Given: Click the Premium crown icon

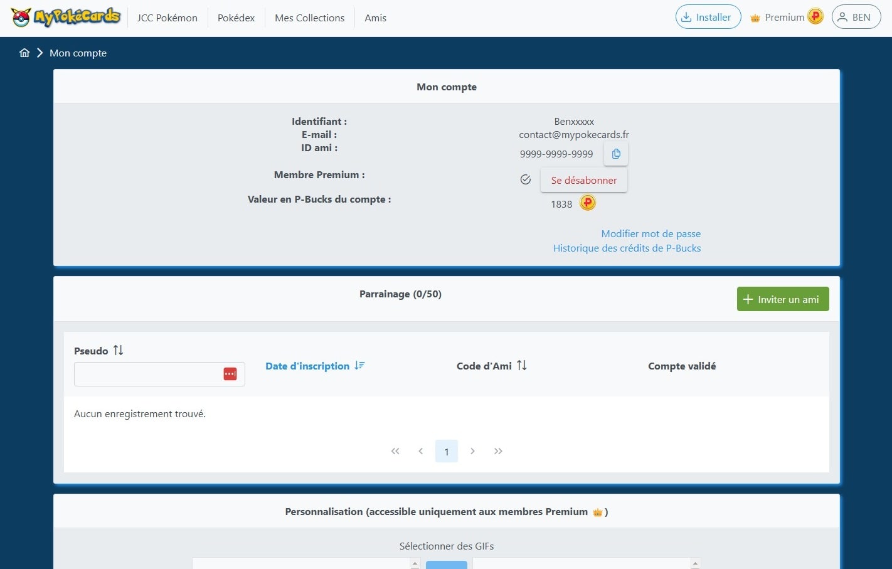Looking at the screenshot, I should point(755,17).
